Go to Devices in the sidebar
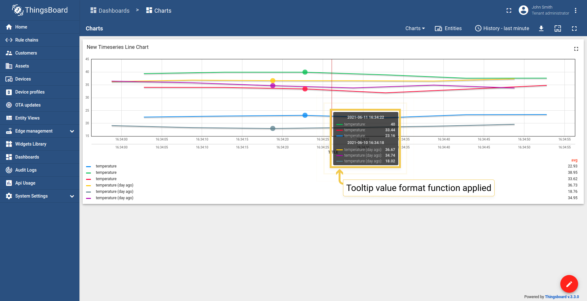 23,79
